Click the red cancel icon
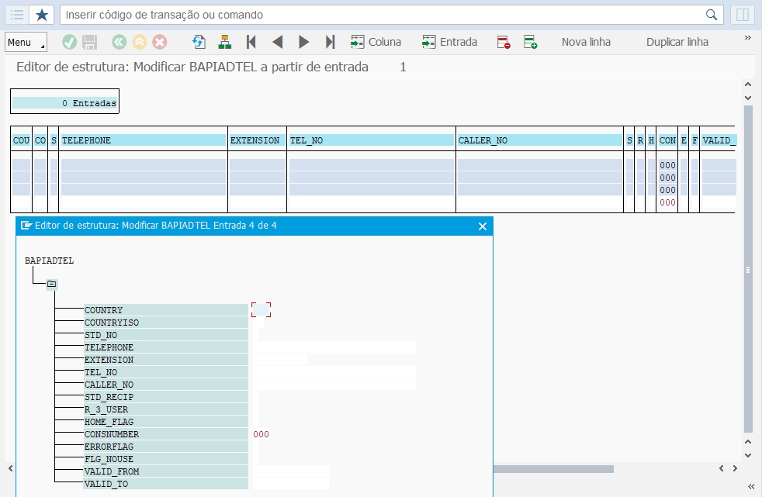This screenshot has height=497, width=762. [x=159, y=42]
